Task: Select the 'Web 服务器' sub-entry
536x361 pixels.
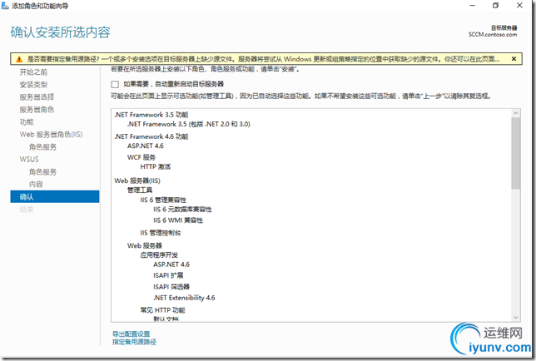Action: 144,245
